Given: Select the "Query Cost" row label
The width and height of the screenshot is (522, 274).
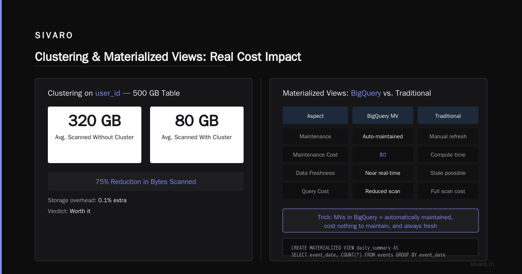Looking at the screenshot, I should point(315,191).
